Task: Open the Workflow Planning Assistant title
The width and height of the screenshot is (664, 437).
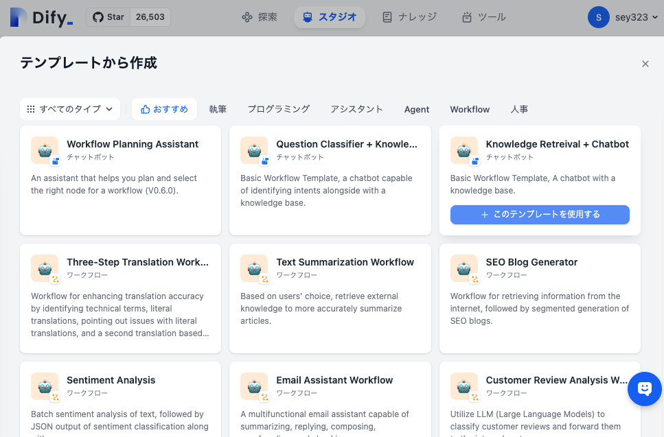Action: [x=133, y=144]
